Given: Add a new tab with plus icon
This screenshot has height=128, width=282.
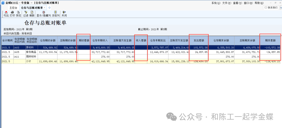Looking at the screenshot, I should point(50,8).
